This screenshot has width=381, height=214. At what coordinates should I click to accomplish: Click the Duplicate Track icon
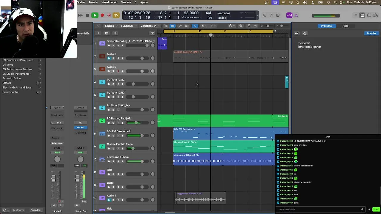tap(107, 33)
